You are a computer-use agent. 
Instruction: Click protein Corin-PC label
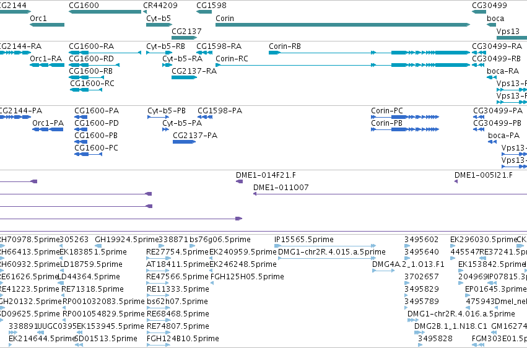click(387, 111)
